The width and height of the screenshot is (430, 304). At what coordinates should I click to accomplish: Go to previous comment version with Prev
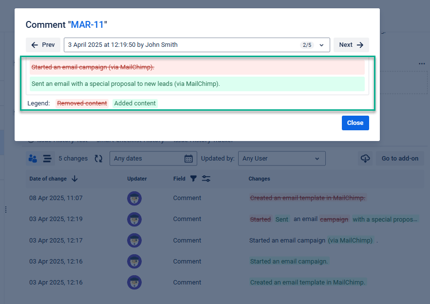coord(43,45)
